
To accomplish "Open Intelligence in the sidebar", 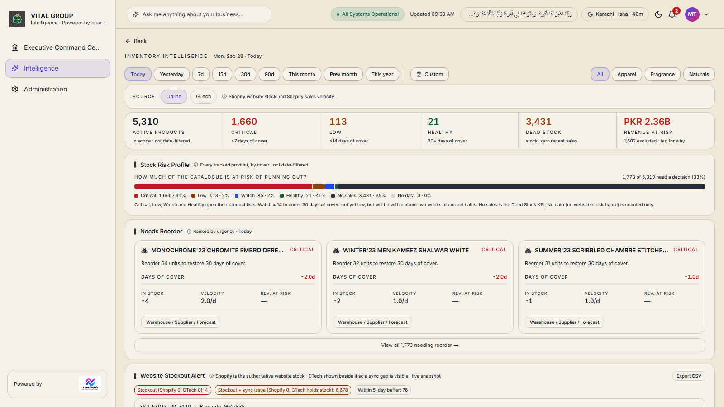I will pos(57,68).
